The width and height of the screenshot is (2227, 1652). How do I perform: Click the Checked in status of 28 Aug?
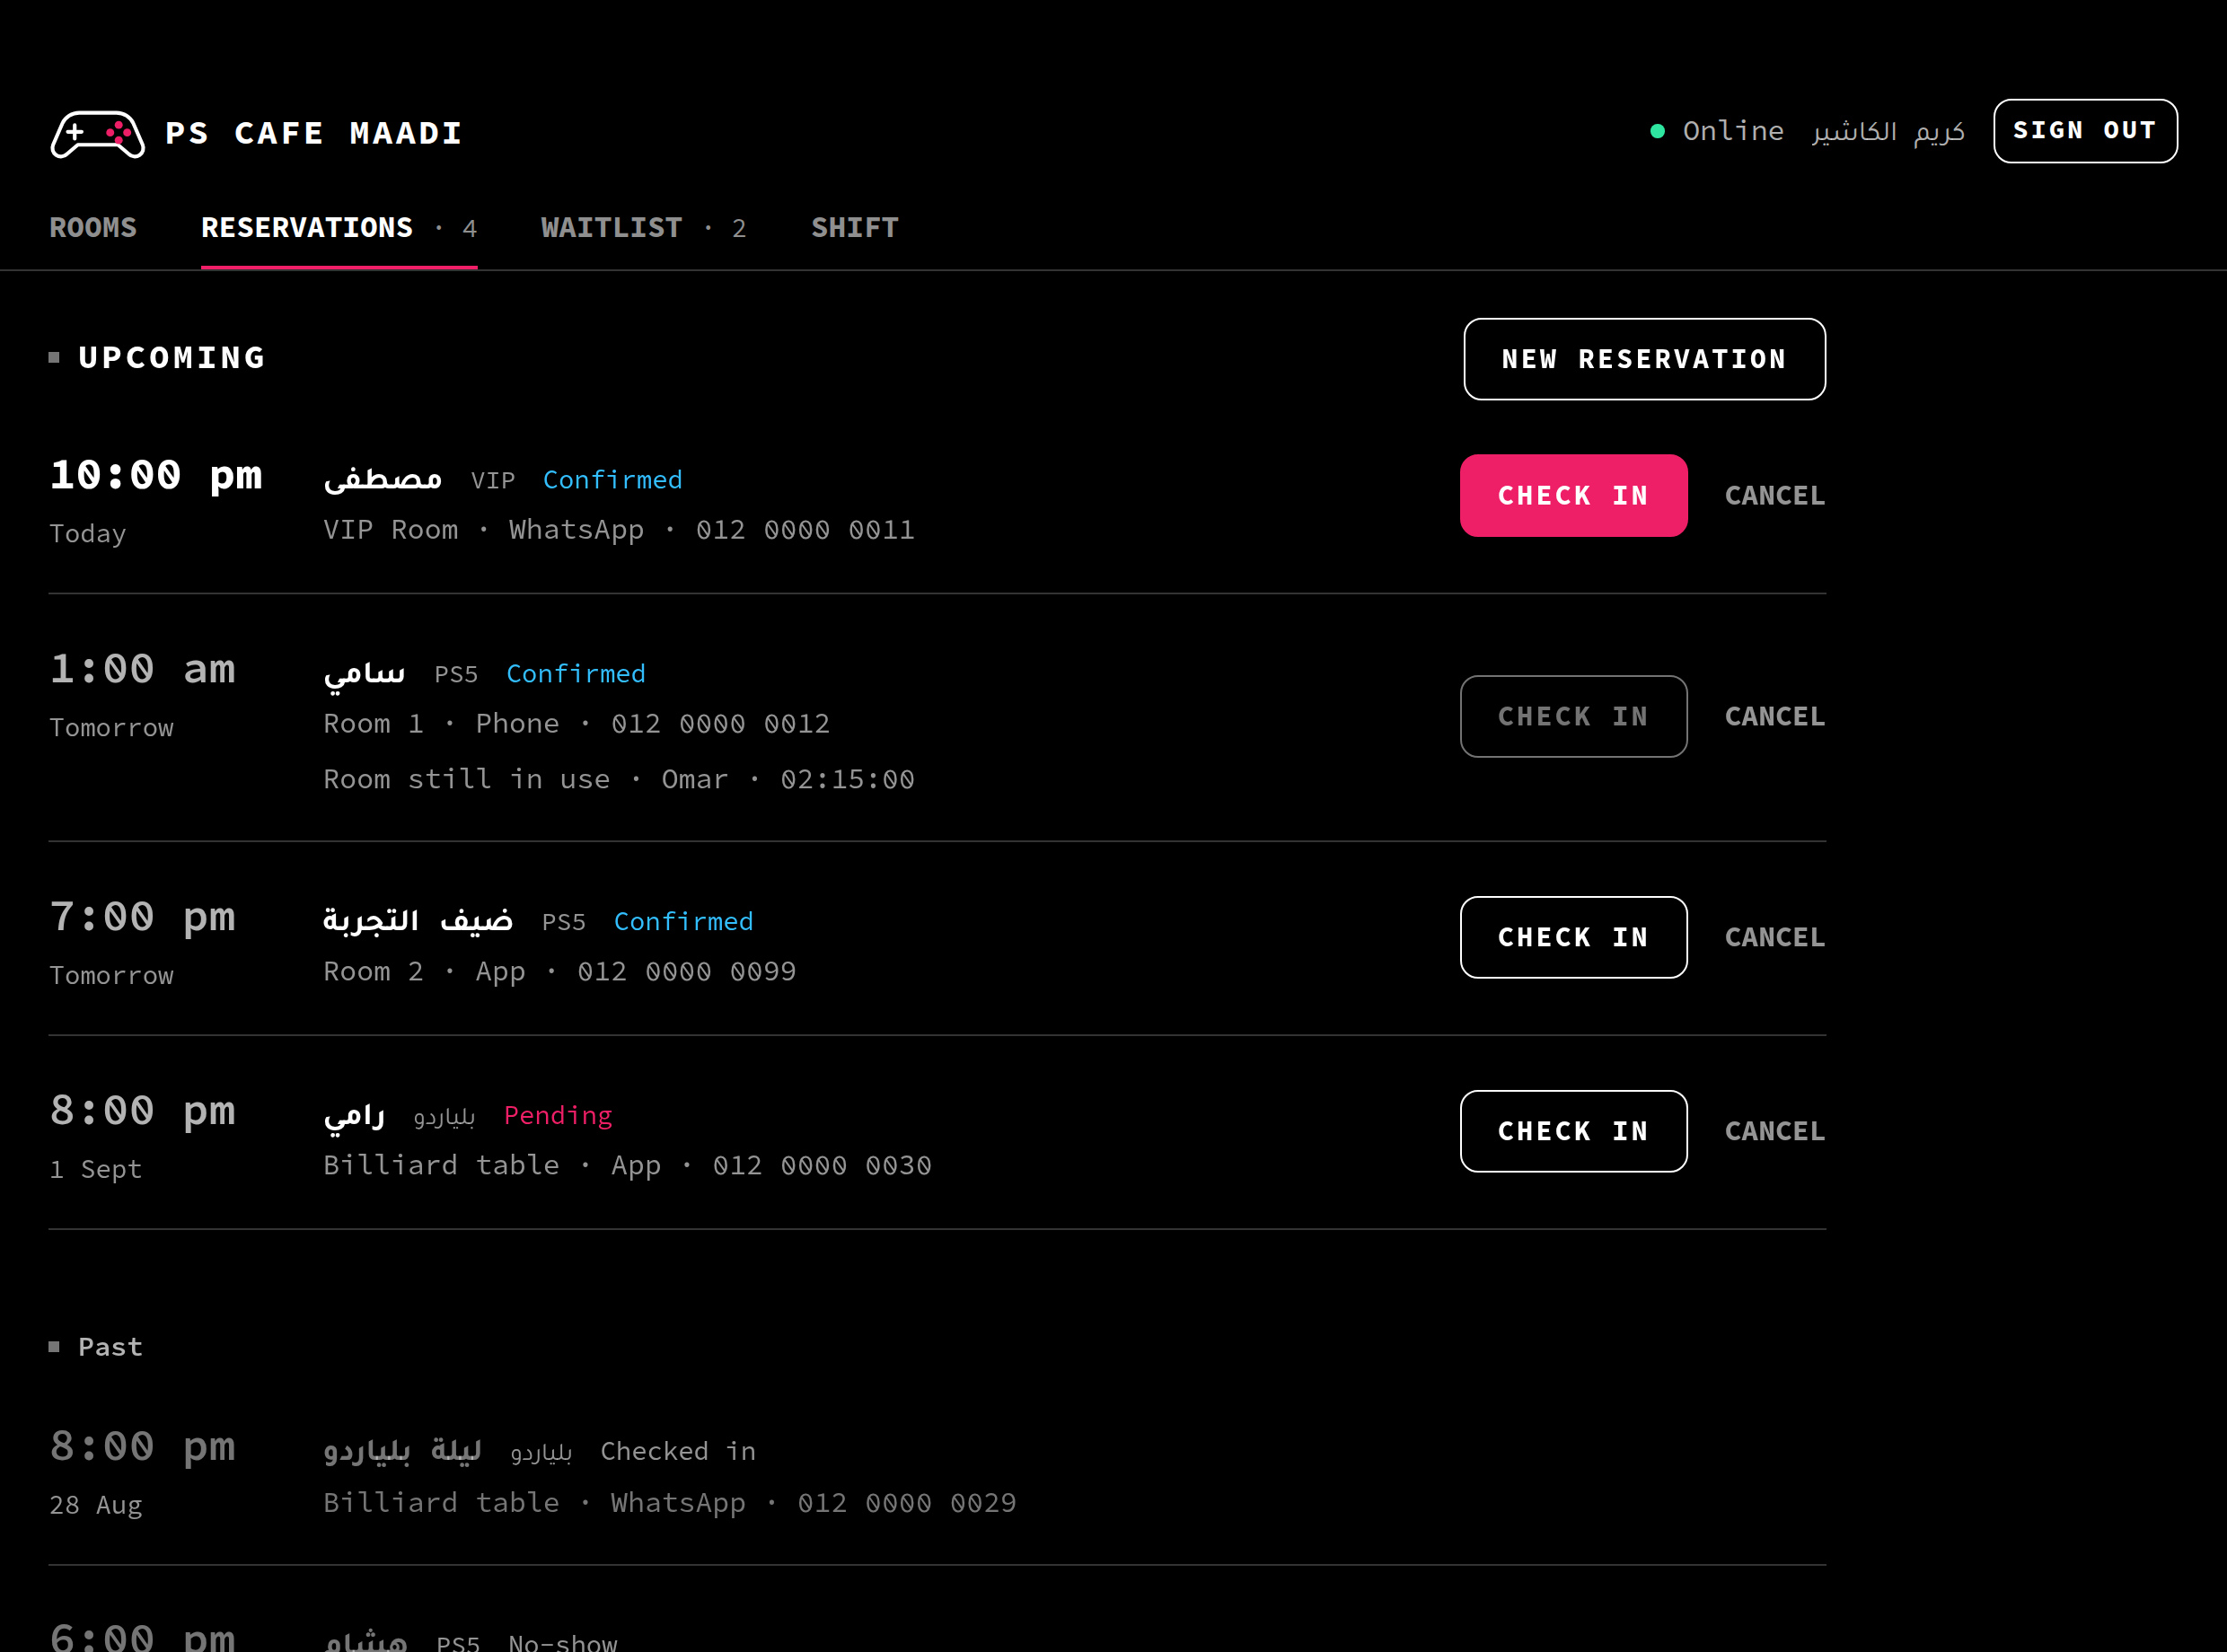[678, 1451]
